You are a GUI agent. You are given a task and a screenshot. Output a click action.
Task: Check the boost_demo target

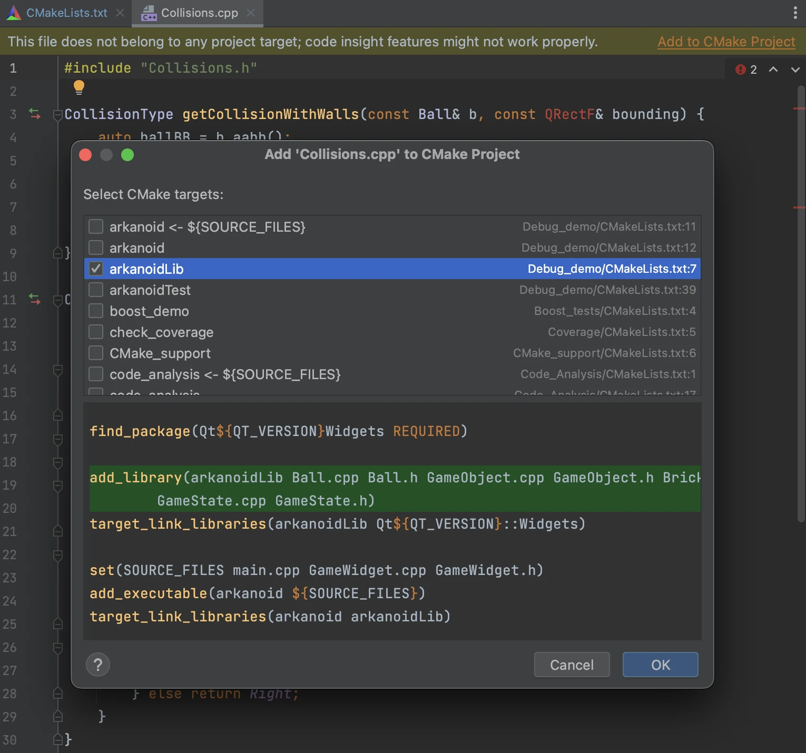tap(96, 311)
